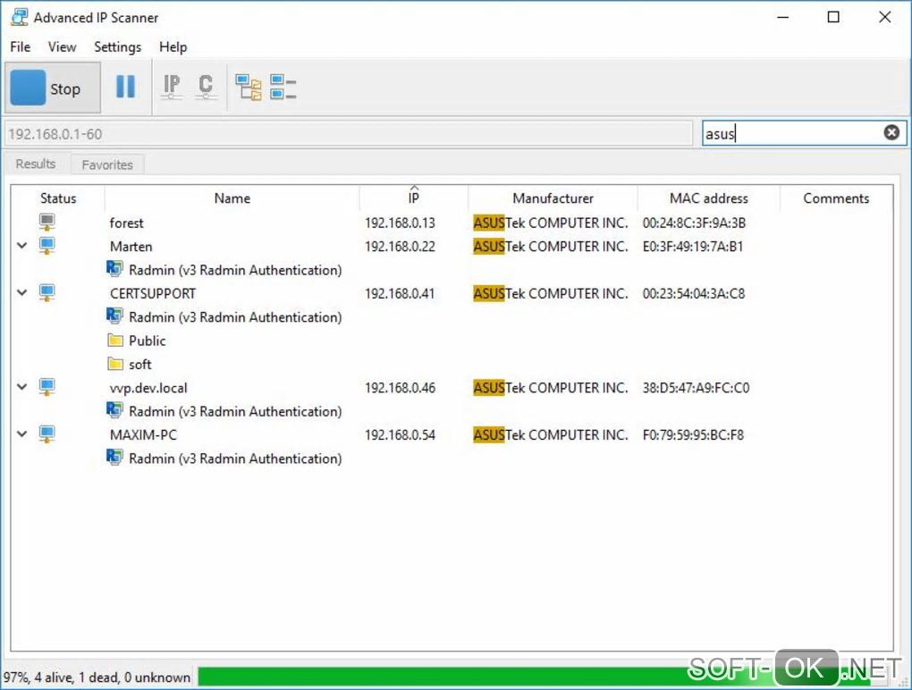The width and height of the screenshot is (912, 690).
Task: Collapse the Marten host row
Action: [22, 246]
